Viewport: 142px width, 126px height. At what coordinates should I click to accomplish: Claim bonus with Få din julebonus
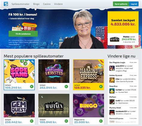click(23, 34)
